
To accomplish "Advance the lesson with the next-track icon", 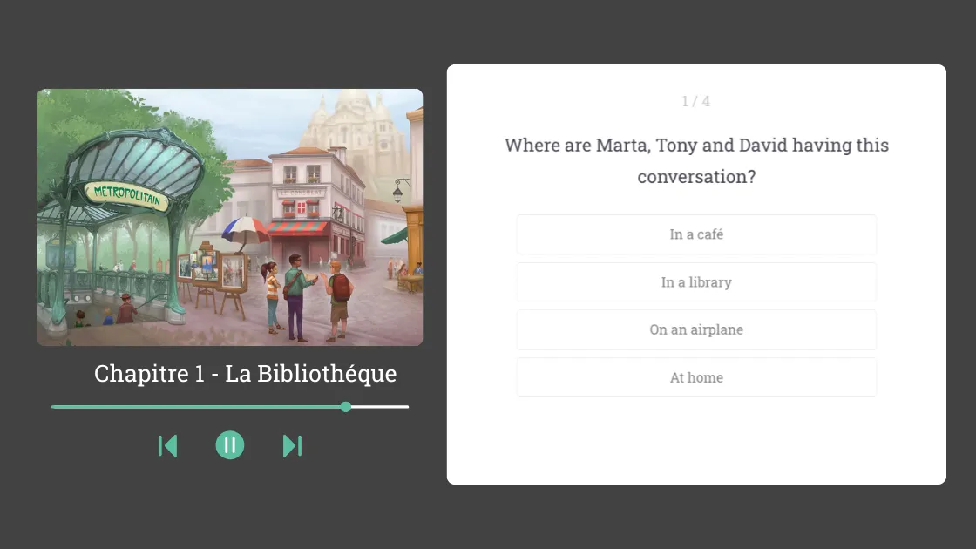I will point(292,445).
